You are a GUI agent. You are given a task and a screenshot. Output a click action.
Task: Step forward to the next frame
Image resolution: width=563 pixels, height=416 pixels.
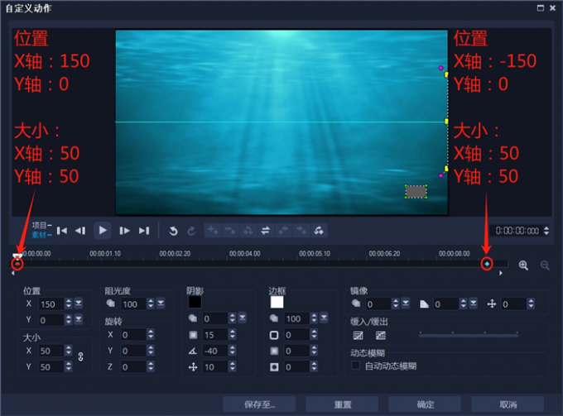click(124, 231)
